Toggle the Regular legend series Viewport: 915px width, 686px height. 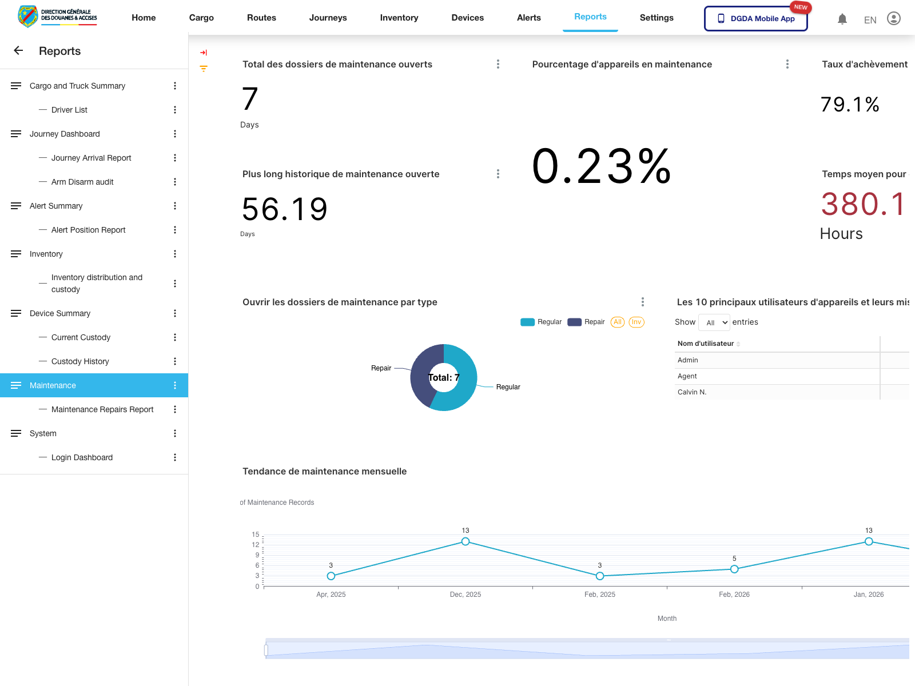pyautogui.click(x=541, y=322)
